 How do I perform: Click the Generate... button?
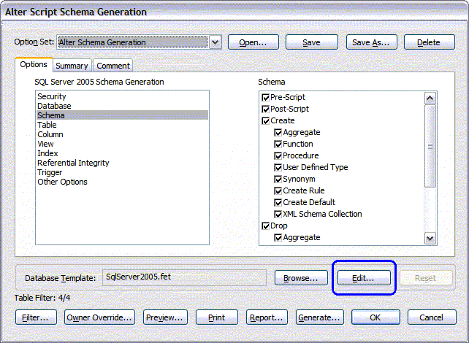click(320, 317)
